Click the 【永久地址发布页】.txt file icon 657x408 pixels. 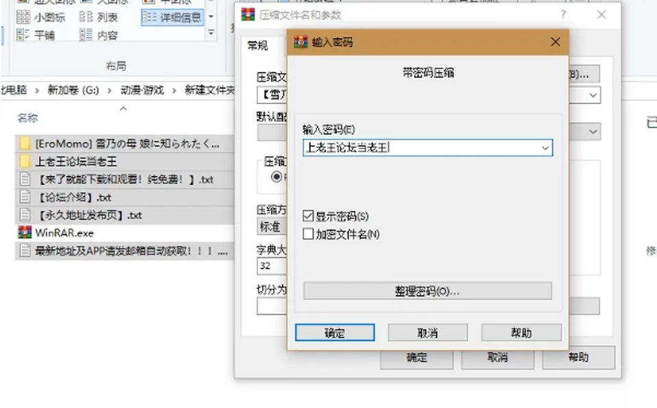click(x=25, y=215)
